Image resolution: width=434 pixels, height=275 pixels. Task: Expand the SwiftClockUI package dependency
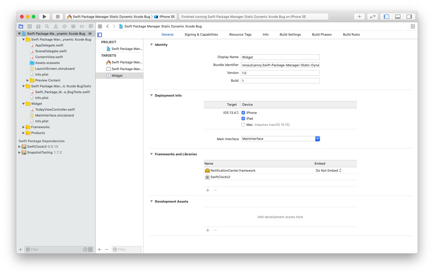click(x=19, y=147)
